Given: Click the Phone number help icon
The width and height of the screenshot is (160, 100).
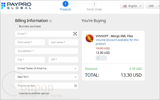Looking at the screenshot, I should [x=76, y=86].
